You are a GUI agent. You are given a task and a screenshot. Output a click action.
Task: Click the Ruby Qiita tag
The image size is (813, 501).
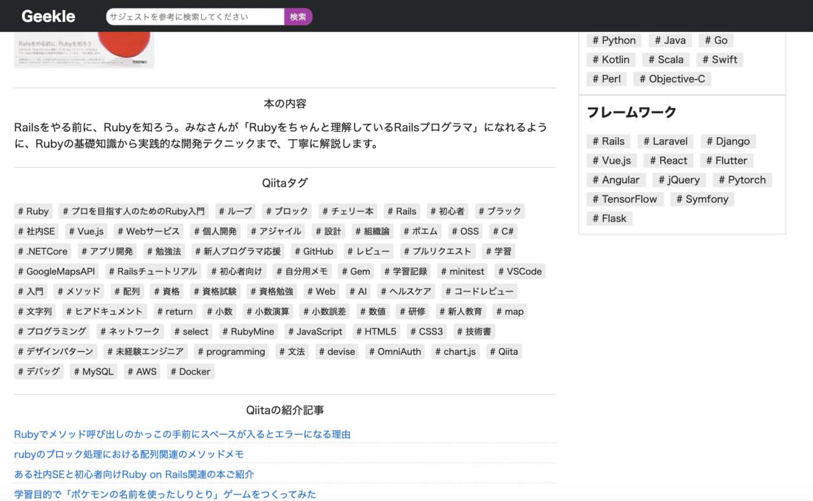pyautogui.click(x=33, y=211)
